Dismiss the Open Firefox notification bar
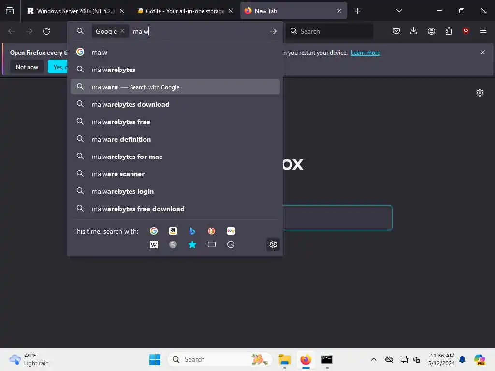 pyautogui.click(x=482, y=52)
